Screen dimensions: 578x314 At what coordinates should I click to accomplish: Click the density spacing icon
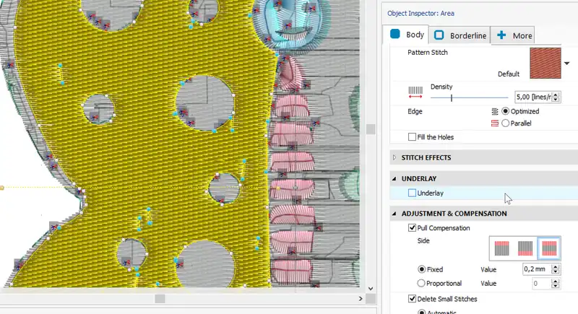[x=415, y=92]
